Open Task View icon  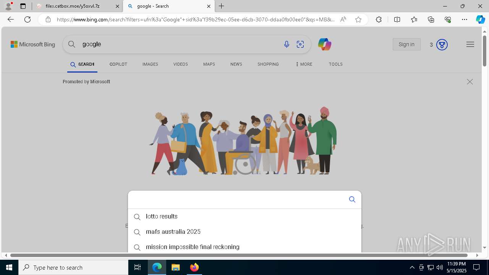(x=138, y=267)
